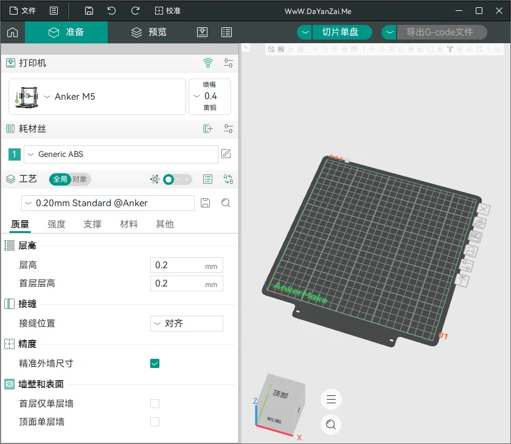Edit Generic ABS filament preset icon
The width and height of the screenshot is (511, 444).
point(226,154)
